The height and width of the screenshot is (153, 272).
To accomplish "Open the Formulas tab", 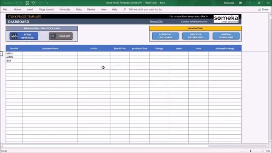I will tap(65, 9).
